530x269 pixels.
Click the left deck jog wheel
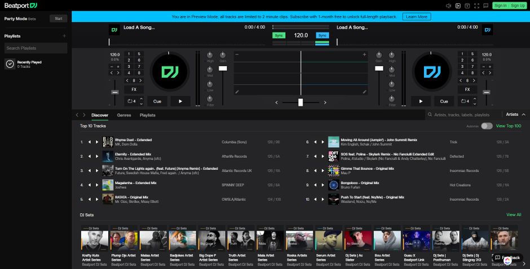pos(169,72)
